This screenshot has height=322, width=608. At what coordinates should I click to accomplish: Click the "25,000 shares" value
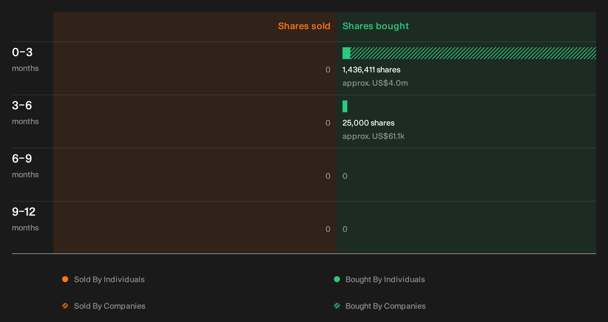pyautogui.click(x=368, y=123)
